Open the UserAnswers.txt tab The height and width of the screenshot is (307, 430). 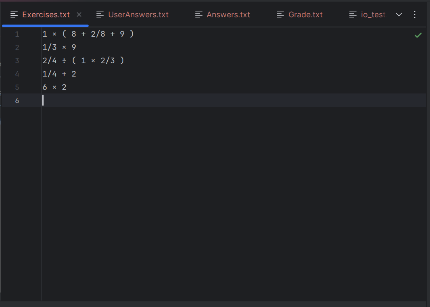click(138, 15)
